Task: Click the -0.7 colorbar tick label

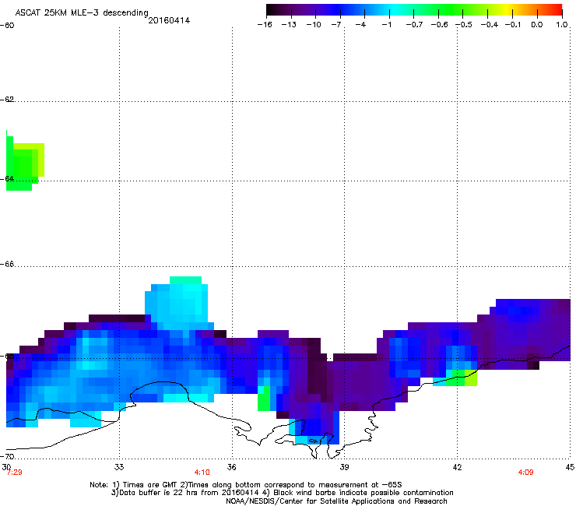Action: point(414,25)
